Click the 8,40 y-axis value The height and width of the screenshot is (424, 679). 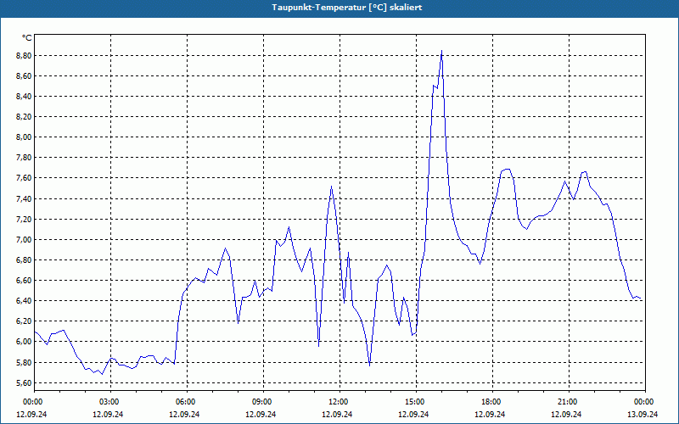[x=24, y=97]
